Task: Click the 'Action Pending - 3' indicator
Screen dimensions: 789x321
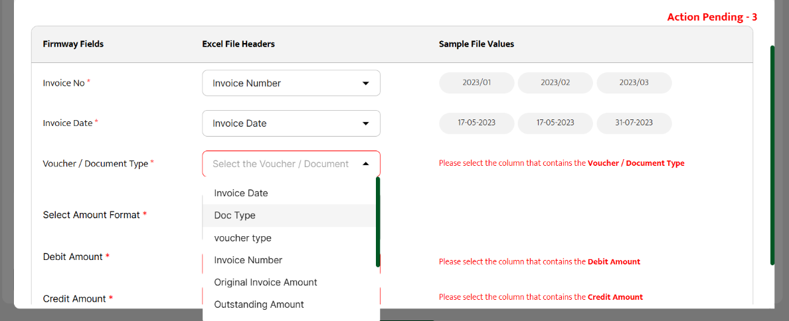Action: pyautogui.click(x=712, y=17)
